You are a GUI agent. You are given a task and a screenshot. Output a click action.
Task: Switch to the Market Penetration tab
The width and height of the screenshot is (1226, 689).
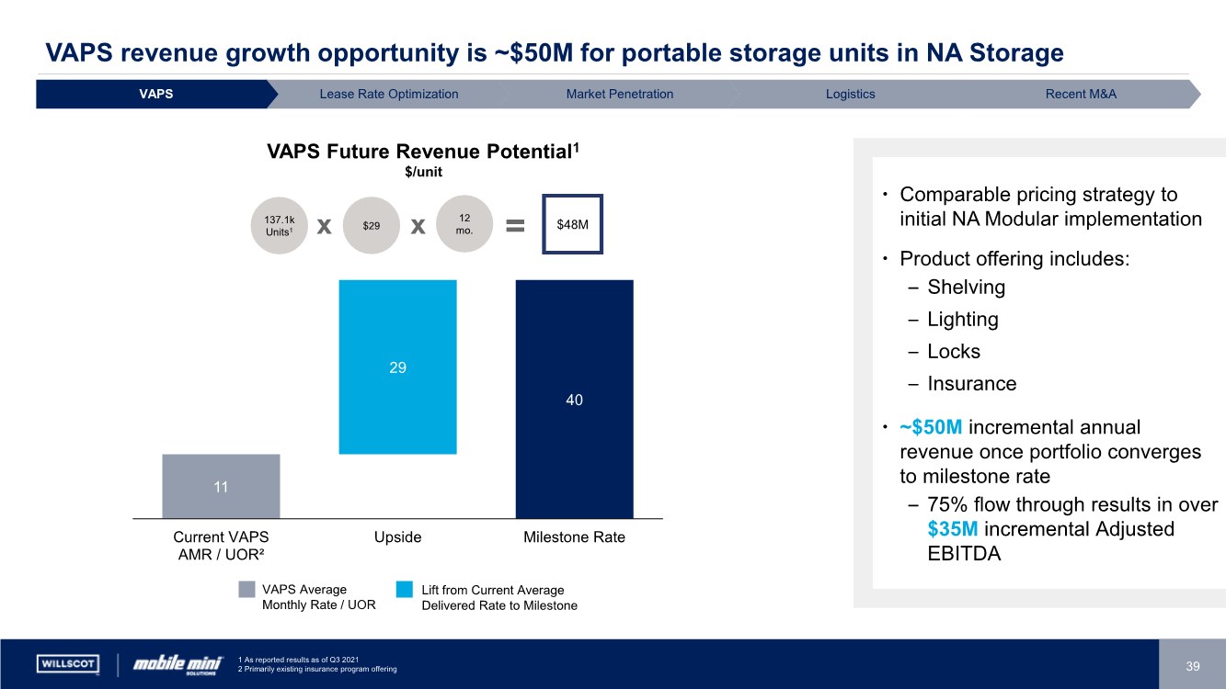620,94
